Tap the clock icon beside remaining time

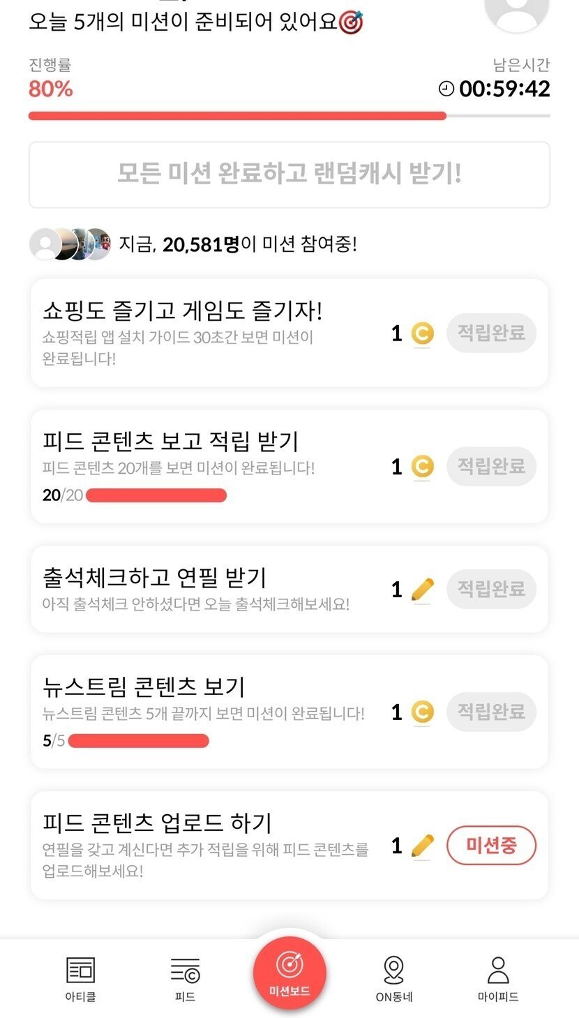point(446,89)
